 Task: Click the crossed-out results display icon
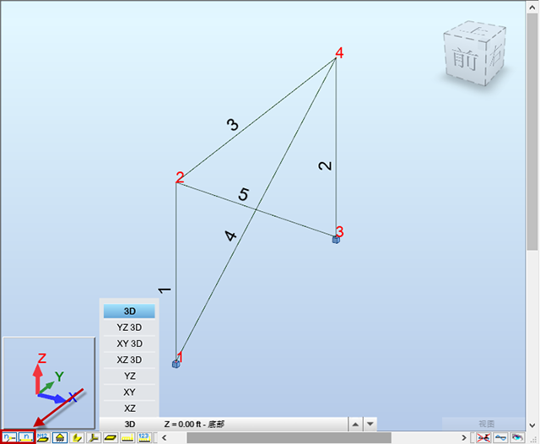click(x=483, y=438)
